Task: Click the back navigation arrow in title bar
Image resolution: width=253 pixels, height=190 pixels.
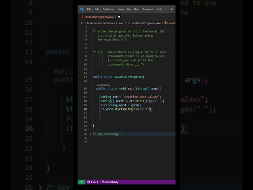Action: pyautogui.click(x=172, y=9)
